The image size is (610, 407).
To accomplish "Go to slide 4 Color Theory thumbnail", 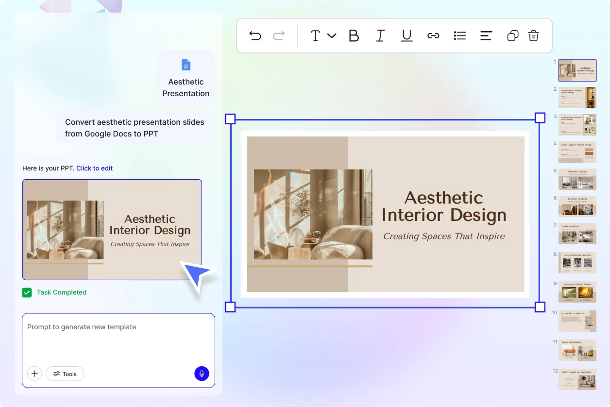I will click(577, 152).
